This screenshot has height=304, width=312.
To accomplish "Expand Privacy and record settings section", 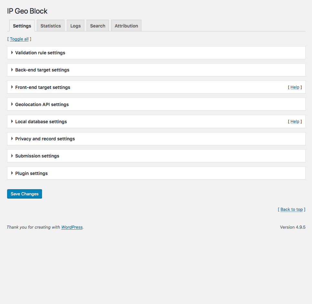I will click(45, 139).
